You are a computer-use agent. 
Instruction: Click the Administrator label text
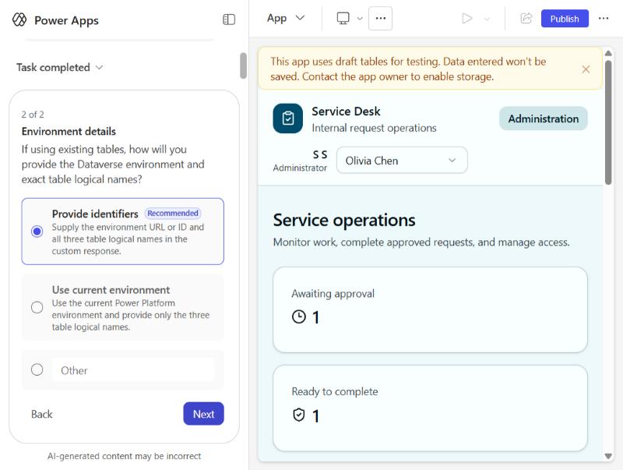coord(300,168)
